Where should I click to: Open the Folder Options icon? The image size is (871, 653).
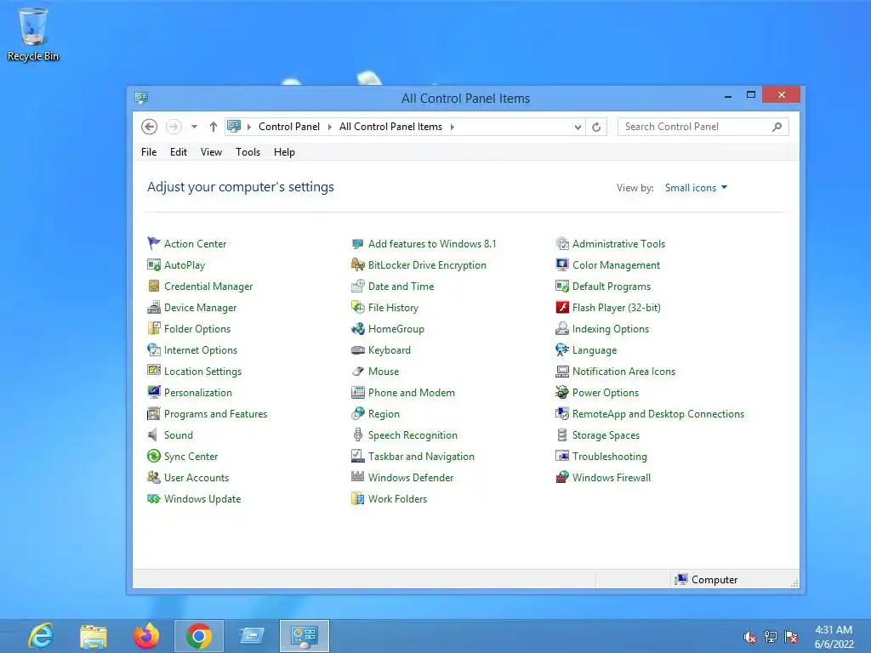point(153,328)
